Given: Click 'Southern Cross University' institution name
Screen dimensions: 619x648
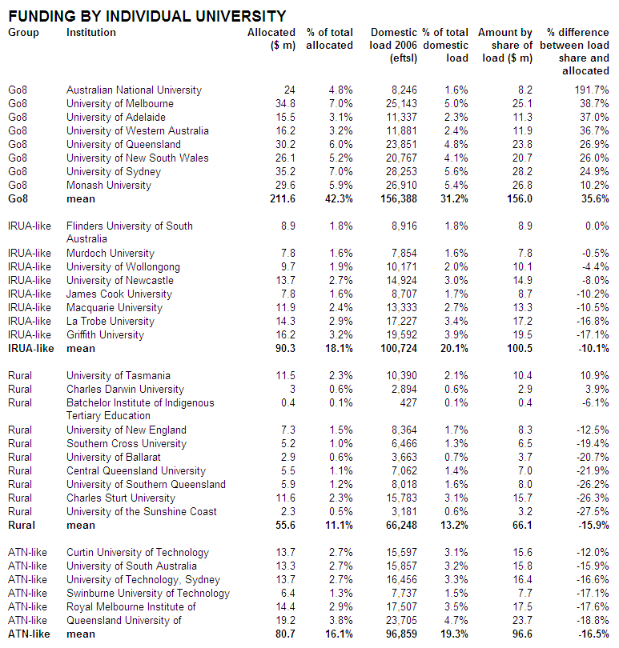Looking at the screenshot, I should point(127,444).
